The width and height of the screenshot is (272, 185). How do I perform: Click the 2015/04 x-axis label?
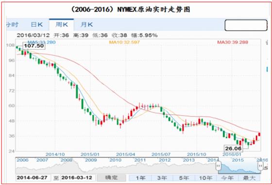point(125,154)
